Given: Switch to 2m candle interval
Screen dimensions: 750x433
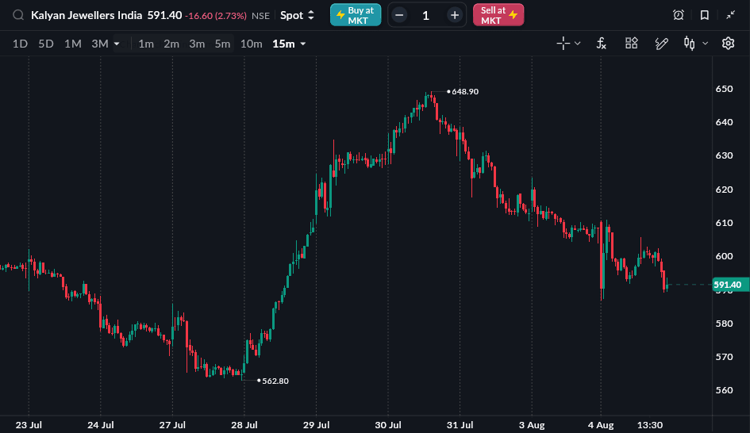Looking at the screenshot, I should [x=171, y=44].
